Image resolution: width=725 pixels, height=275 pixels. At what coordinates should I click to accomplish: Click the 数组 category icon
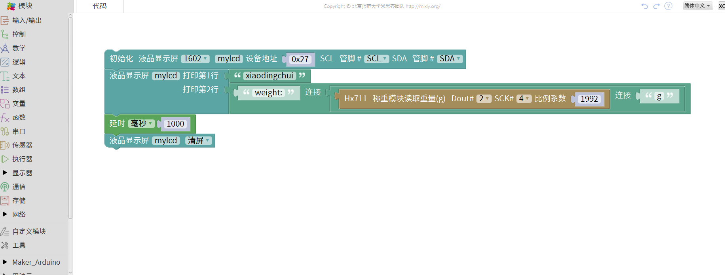coord(5,90)
